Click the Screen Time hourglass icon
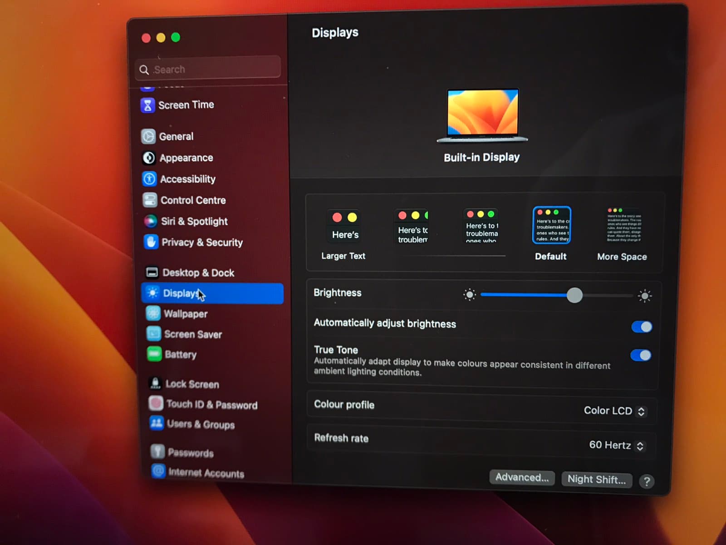Screen dimensions: 726x545 pyautogui.click(x=147, y=105)
